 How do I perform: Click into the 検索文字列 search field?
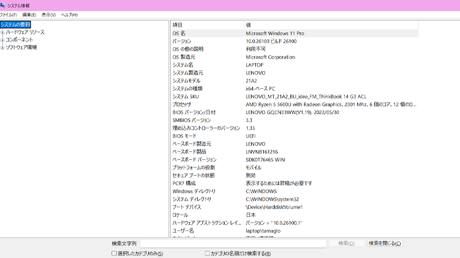coord(233,243)
